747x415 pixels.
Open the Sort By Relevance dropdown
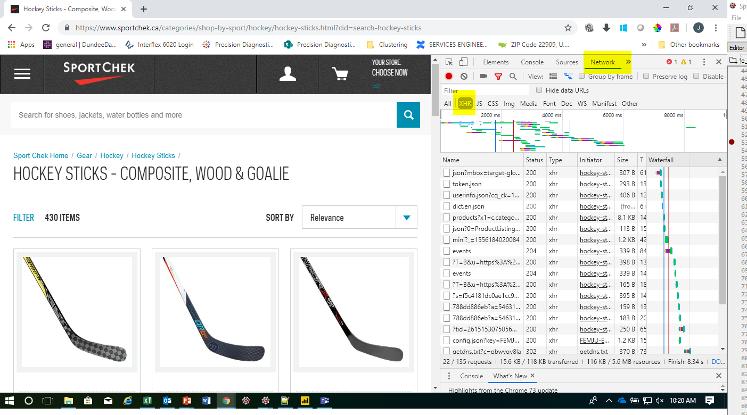pyautogui.click(x=359, y=218)
